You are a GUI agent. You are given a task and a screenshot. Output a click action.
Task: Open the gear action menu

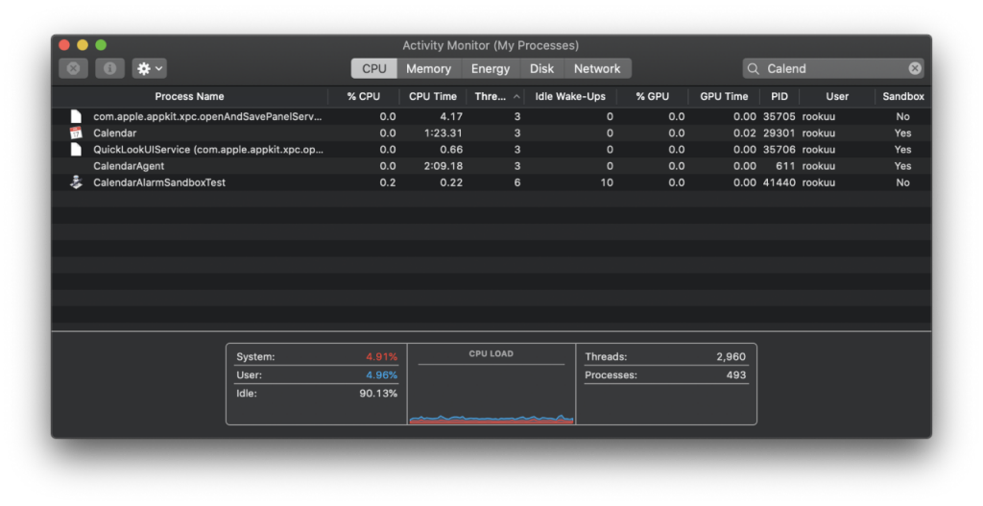click(x=149, y=68)
